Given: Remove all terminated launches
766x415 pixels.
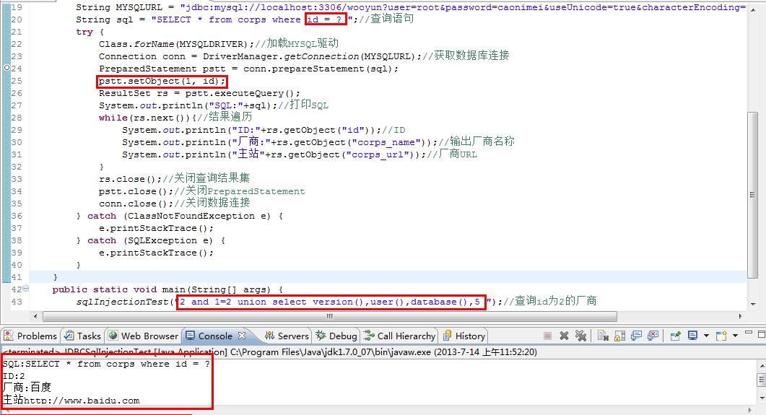Looking at the screenshot, I should [580, 336].
